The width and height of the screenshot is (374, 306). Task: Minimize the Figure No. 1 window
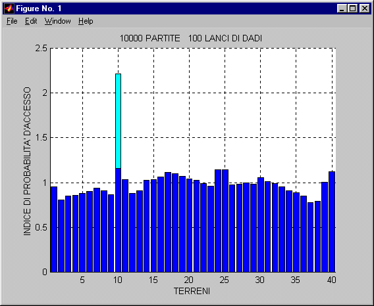(342, 9)
